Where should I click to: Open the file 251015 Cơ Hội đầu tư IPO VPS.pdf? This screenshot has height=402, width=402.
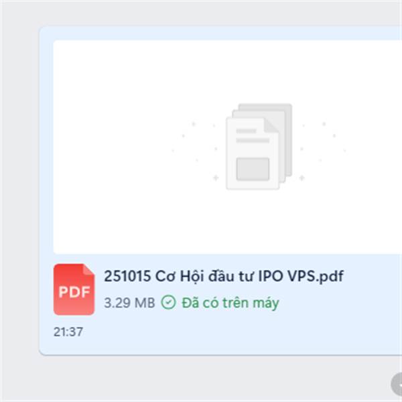click(x=224, y=277)
